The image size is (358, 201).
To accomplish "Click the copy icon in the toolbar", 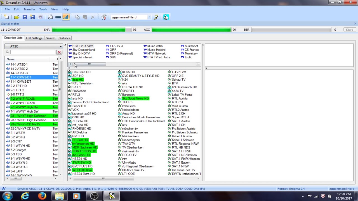I will (x=77, y=17).
